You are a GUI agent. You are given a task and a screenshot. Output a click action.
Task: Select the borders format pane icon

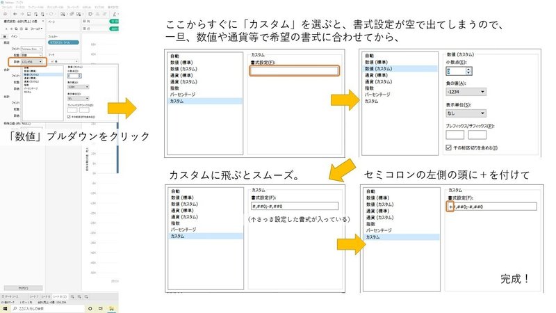pyautogui.click(x=22, y=29)
